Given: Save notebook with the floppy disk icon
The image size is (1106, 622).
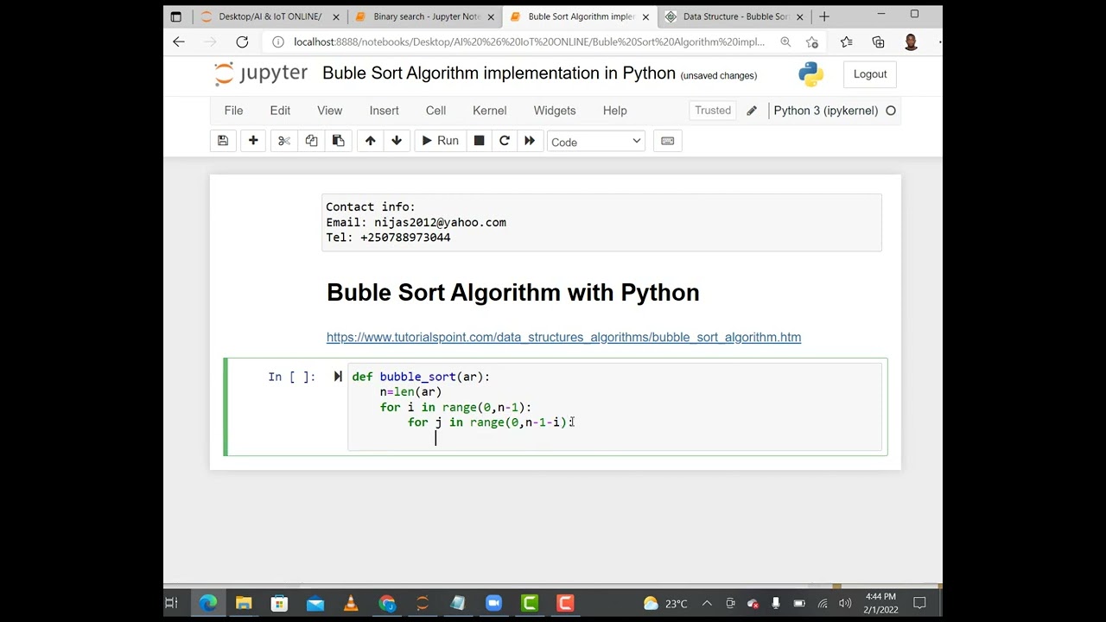Looking at the screenshot, I should pos(223,141).
